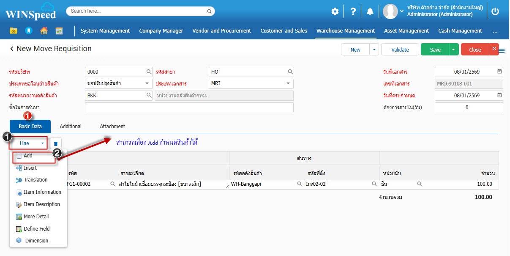Screen dimensions: 510x256
Task: Click the Validate button
Action: click(x=400, y=50)
